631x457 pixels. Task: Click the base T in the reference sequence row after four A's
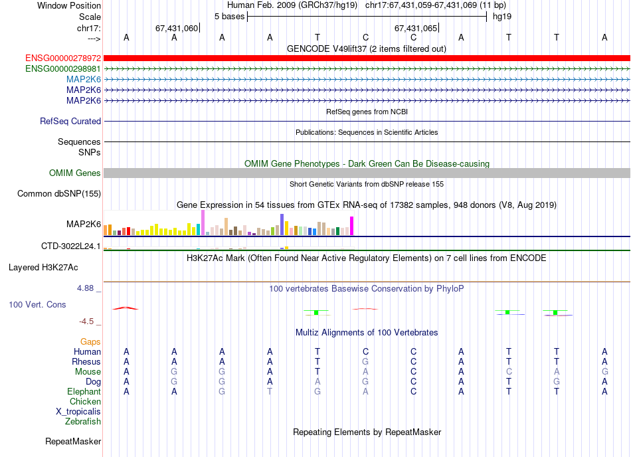pos(317,37)
